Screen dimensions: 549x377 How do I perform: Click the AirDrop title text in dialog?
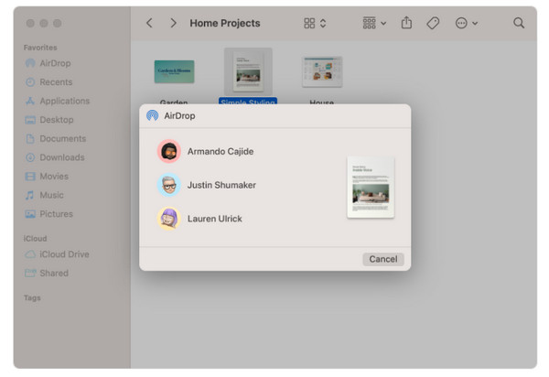pos(179,115)
